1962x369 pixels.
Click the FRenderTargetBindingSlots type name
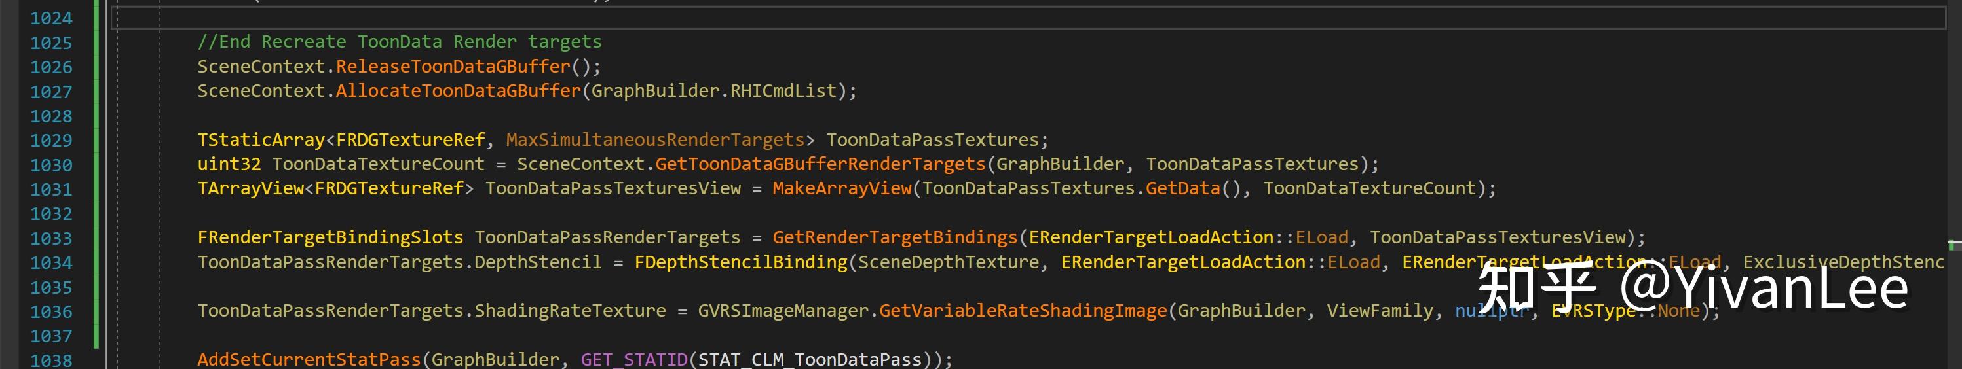pos(330,237)
